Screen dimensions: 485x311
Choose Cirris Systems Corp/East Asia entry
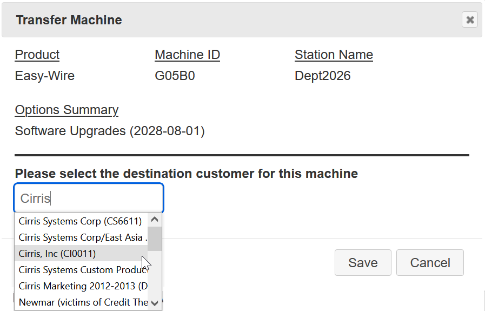point(81,237)
